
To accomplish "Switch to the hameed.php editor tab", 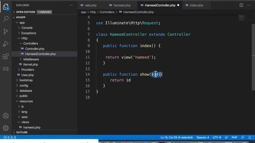I will (x=122, y=5).
